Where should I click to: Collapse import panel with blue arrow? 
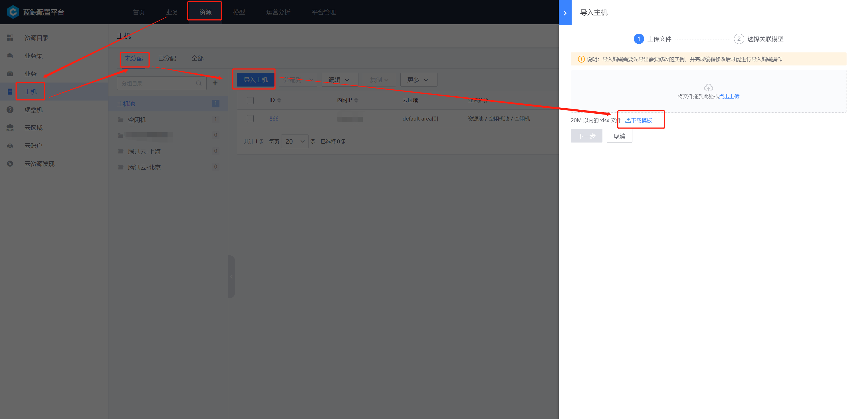click(x=565, y=13)
